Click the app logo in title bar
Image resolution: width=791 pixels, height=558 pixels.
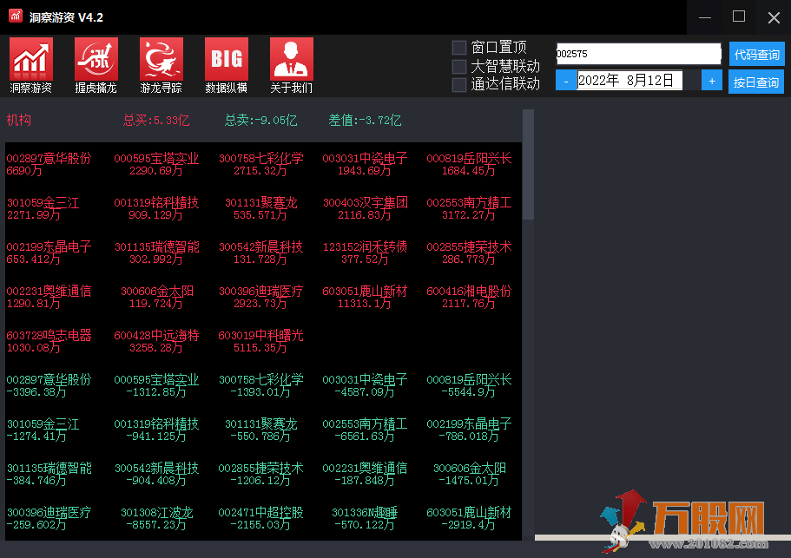point(16,16)
